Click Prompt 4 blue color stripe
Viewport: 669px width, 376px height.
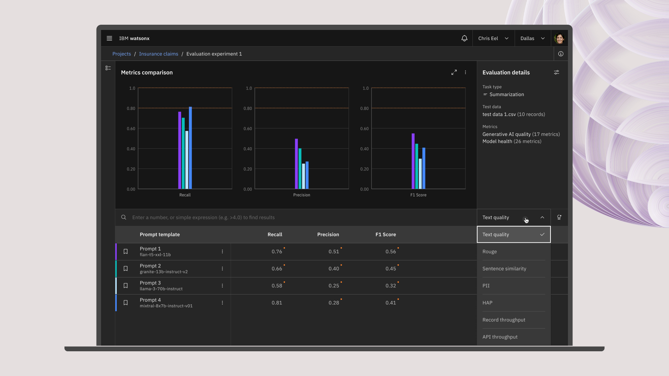tap(116, 303)
